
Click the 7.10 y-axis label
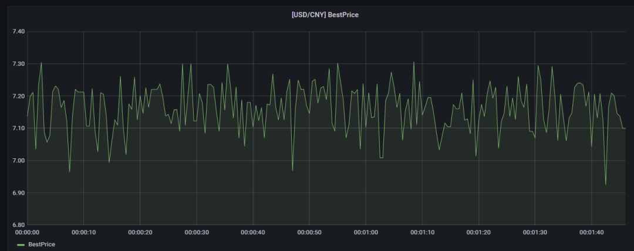19,128
